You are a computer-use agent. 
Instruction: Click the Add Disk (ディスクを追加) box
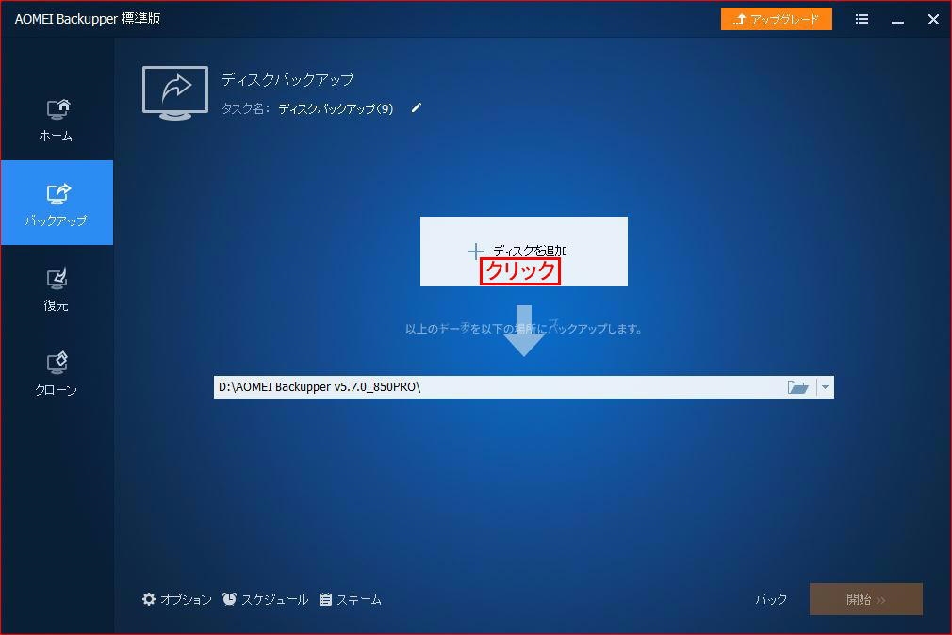point(523,252)
